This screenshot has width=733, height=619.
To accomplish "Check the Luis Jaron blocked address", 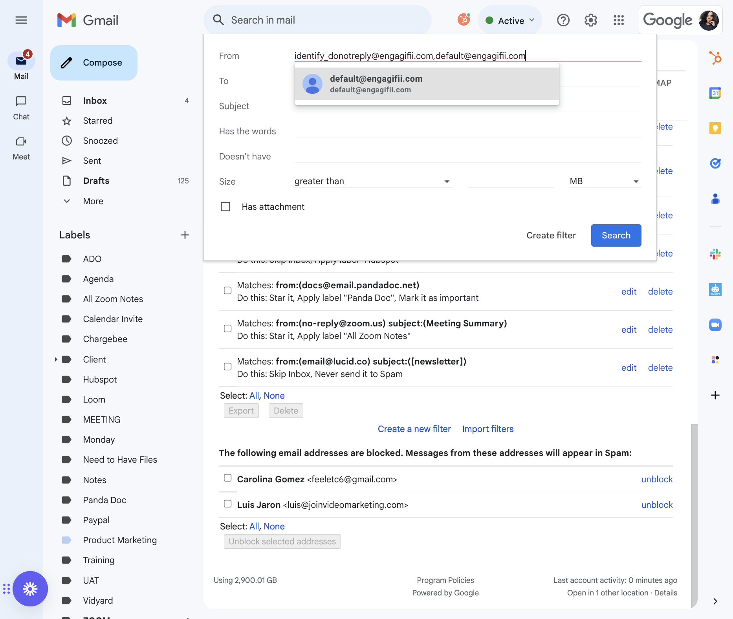I will pos(228,504).
